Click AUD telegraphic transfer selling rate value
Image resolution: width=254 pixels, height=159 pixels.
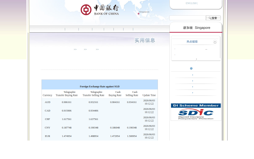(94, 102)
